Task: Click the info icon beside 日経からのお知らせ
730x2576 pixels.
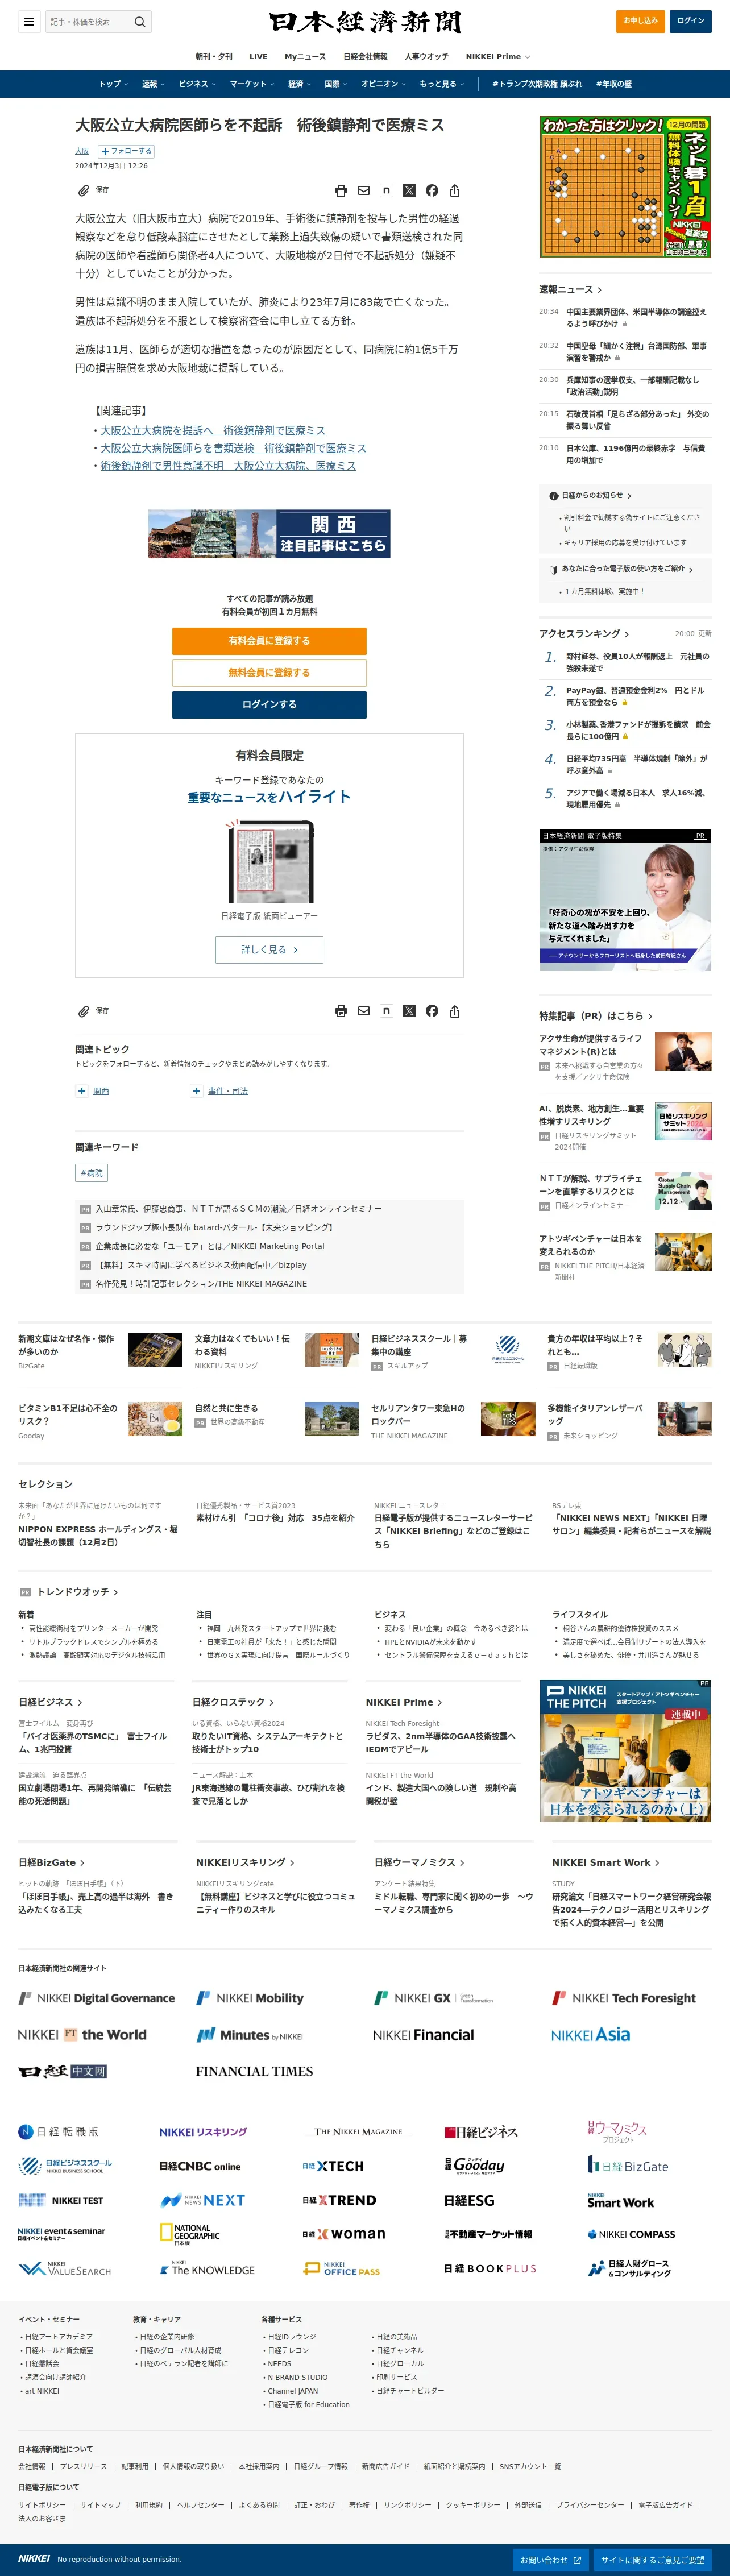Action: tap(554, 496)
